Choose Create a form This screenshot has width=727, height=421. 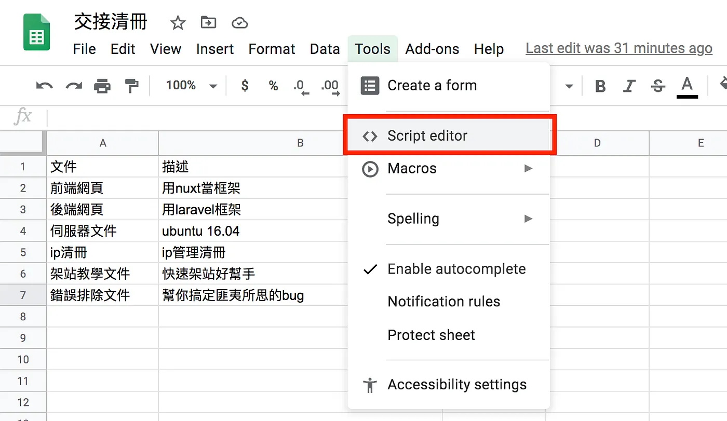449,86
